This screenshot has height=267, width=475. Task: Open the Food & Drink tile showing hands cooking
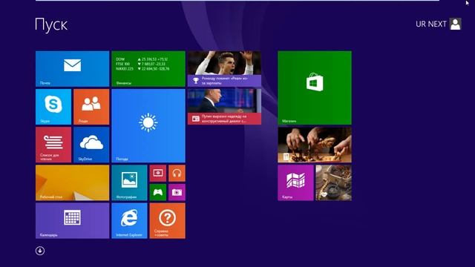315,145
